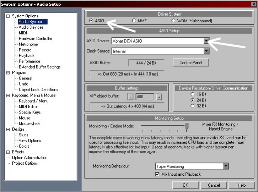Image resolution: width=258 pixels, height=192 pixels.
Task: Set device resolution to 16 Bit
Action: (x=193, y=94)
